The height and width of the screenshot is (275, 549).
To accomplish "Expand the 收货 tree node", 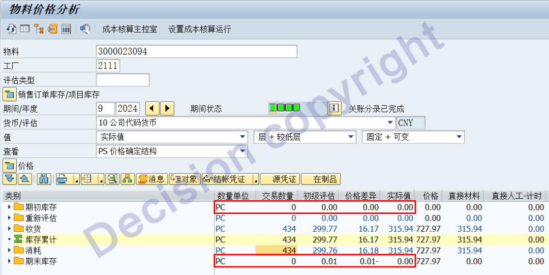I will point(9,229).
